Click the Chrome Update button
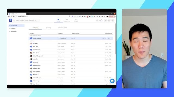 112,17
